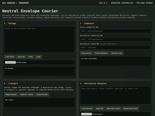The width and height of the screenshot is (155, 116).
Task: Focus the Destination intake URL field
Action: point(115,48)
